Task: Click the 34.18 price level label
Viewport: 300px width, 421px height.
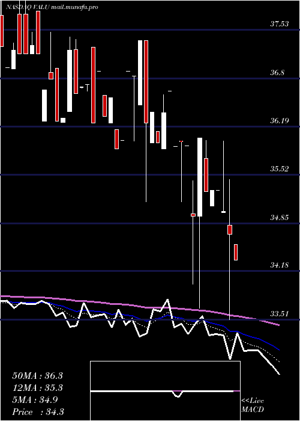Action: 279,265
